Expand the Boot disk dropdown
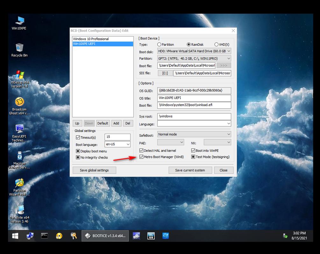The image size is (320, 254). (x=194, y=51)
